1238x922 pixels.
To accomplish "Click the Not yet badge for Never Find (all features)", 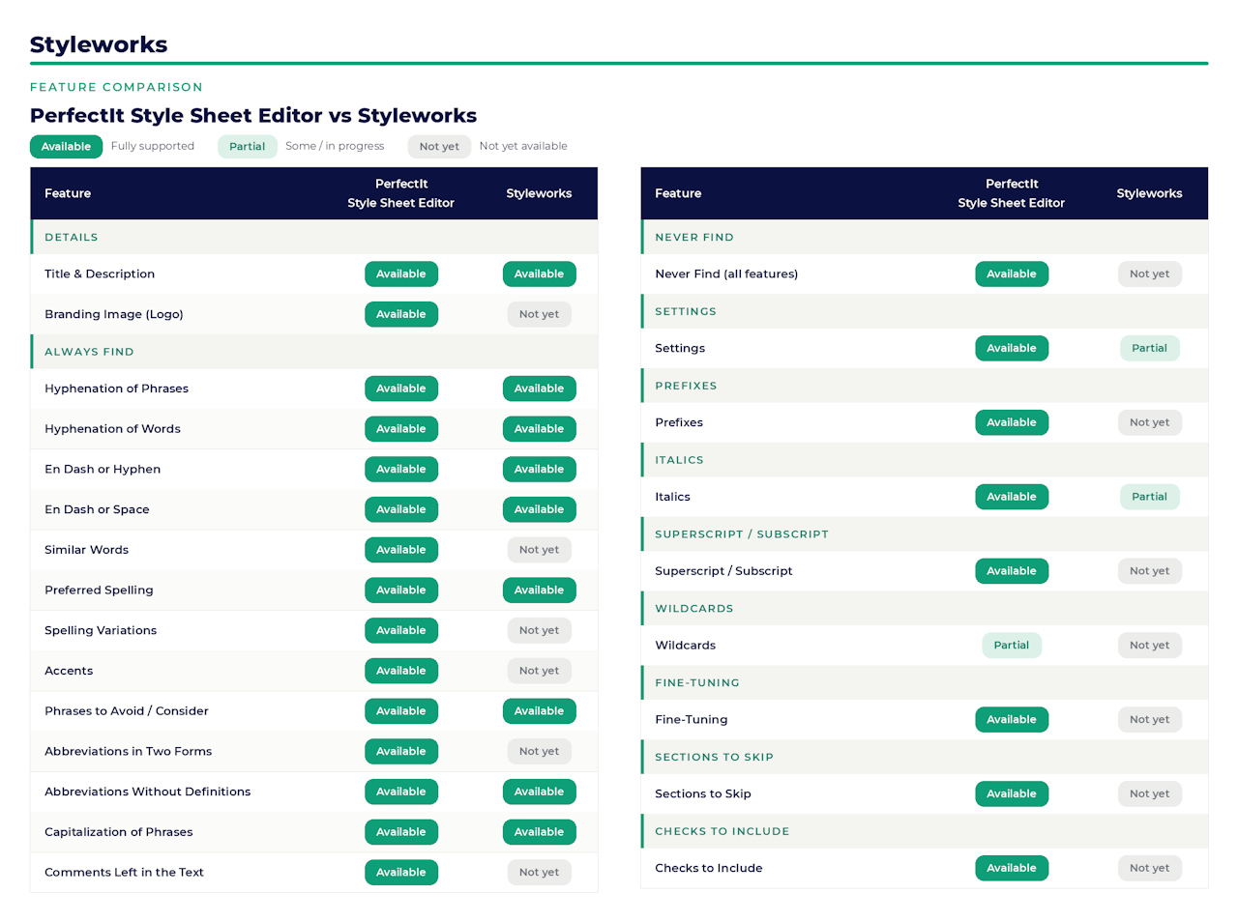I will pos(1149,274).
